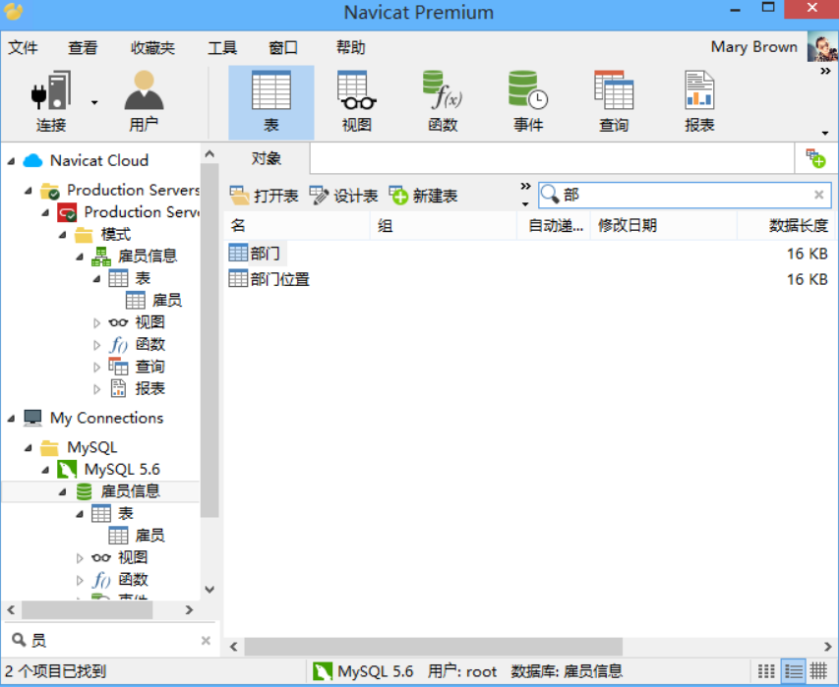Select the Production Servers folder icon
Image resolution: width=839 pixels, height=687 pixels.
50,191
